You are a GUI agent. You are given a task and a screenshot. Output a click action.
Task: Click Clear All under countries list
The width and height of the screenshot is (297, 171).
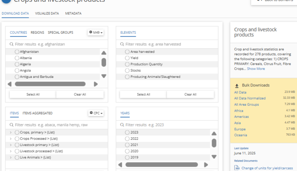point(80,94)
